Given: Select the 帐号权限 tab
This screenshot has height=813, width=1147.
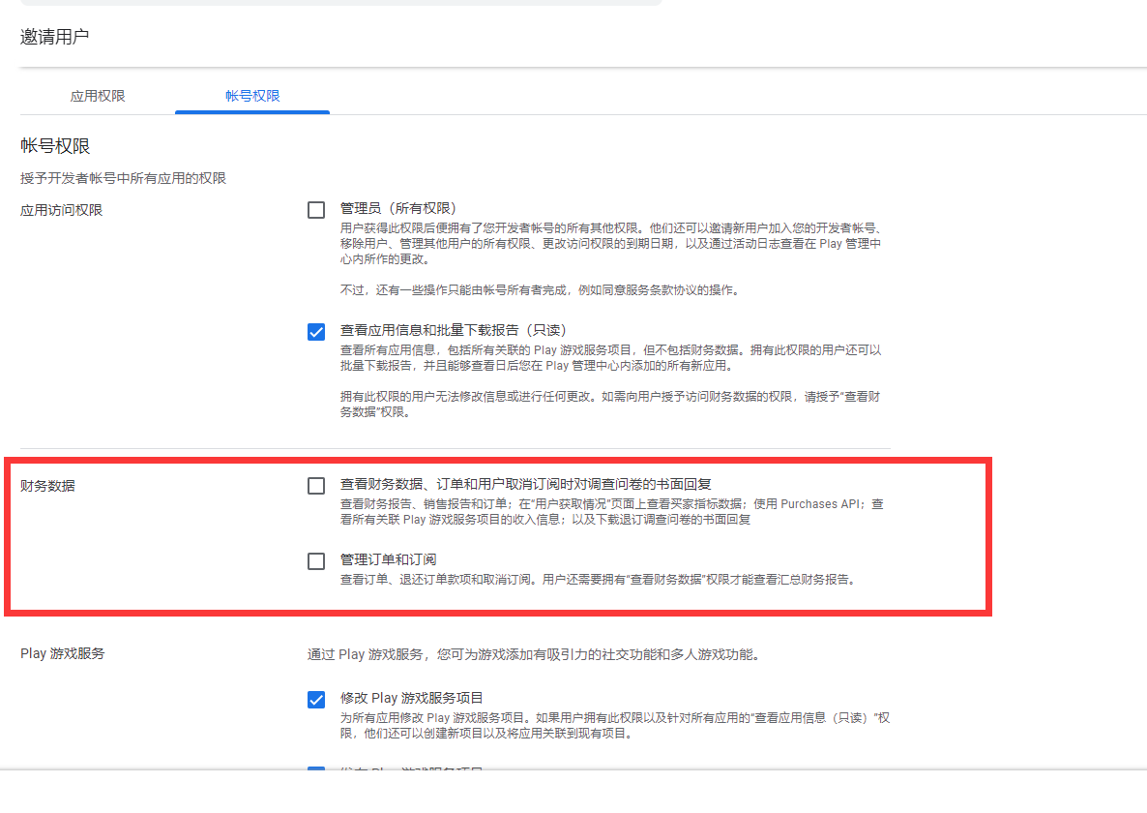Looking at the screenshot, I should [x=251, y=96].
